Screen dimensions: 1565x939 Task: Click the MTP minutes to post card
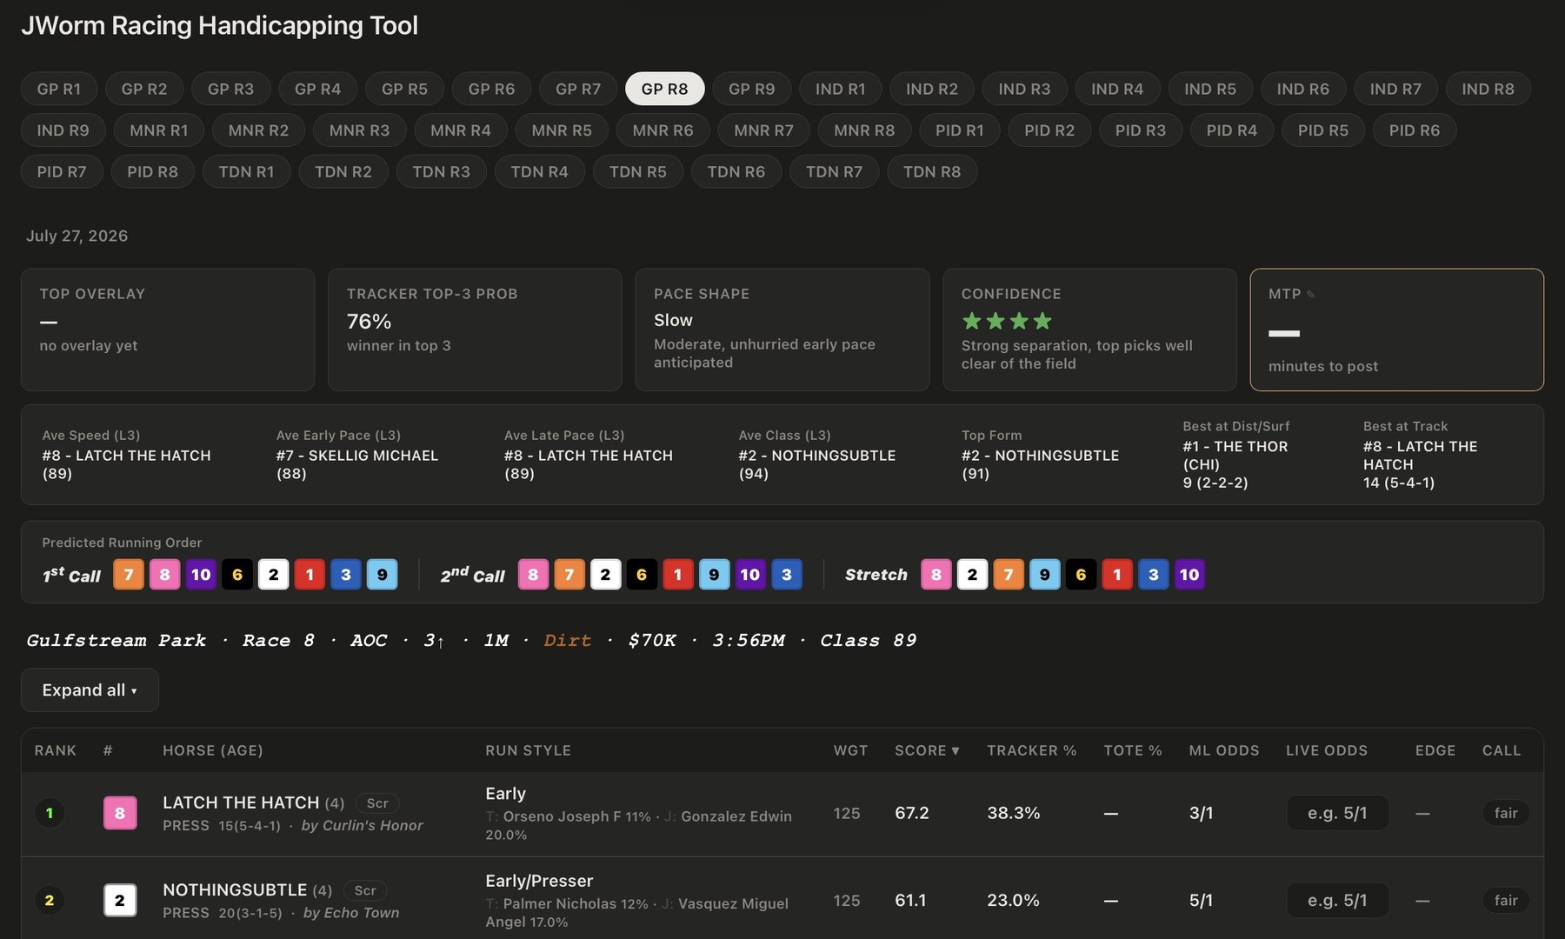[x=1397, y=330]
